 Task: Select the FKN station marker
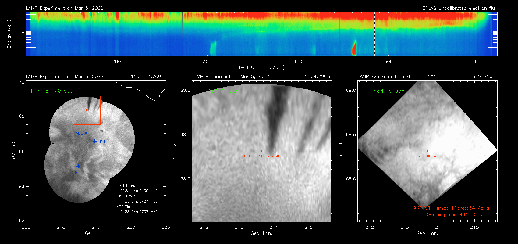pos(95,141)
